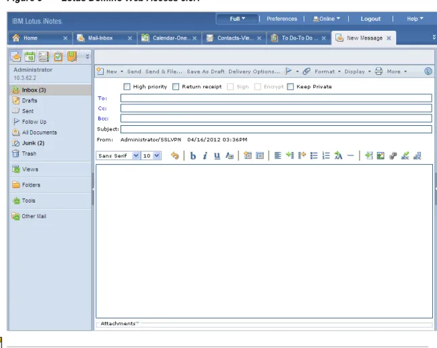Run spell check with abc checkmark icon

click(x=405, y=155)
